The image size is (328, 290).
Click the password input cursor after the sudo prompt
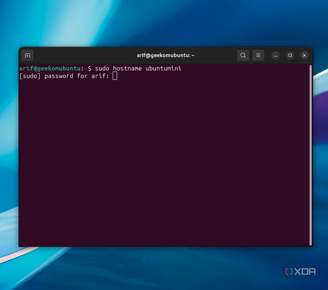(115, 75)
